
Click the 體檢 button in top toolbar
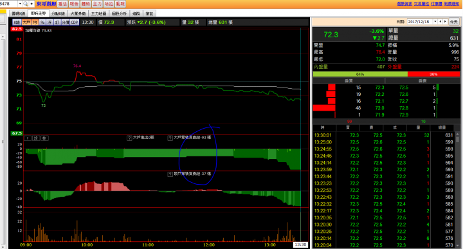pyautogui.click(x=86, y=4)
